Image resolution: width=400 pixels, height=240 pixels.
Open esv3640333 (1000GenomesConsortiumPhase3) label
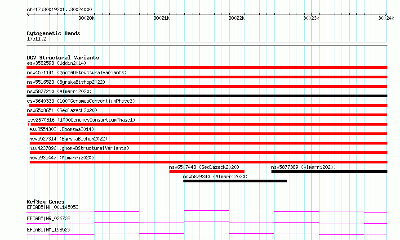pos(81,101)
